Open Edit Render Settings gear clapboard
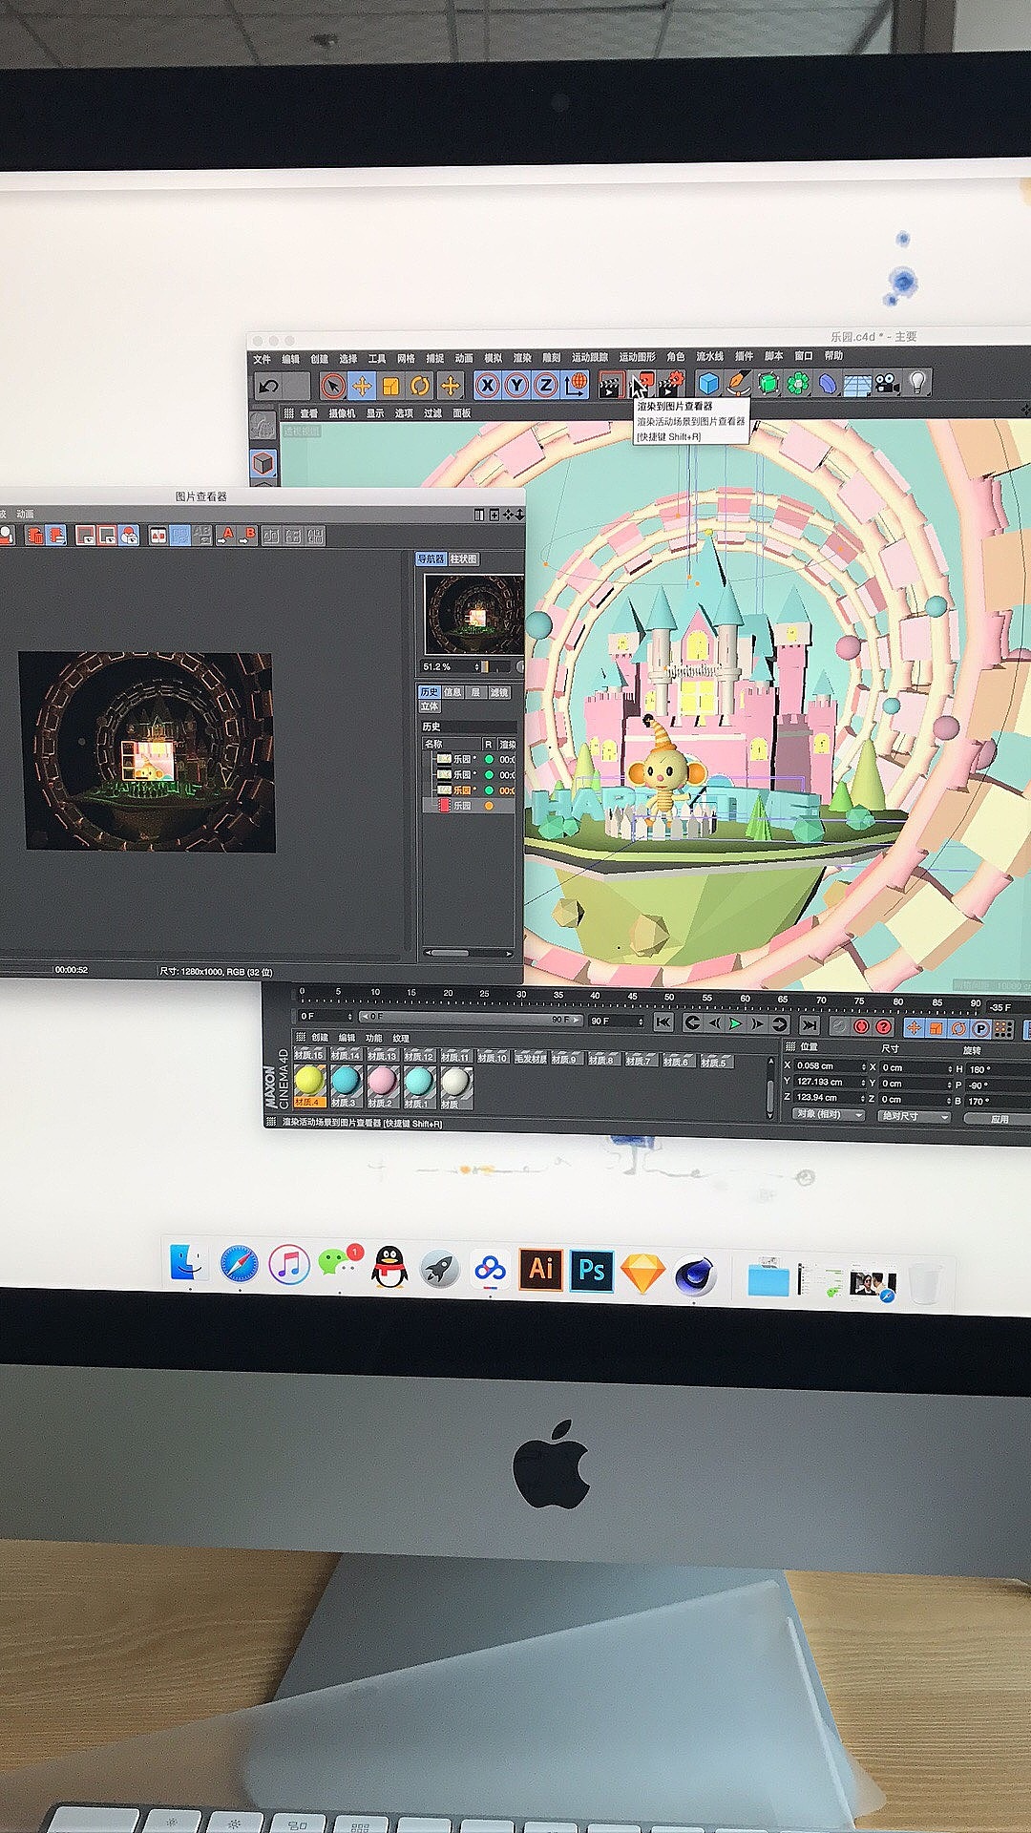 click(x=672, y=384)
